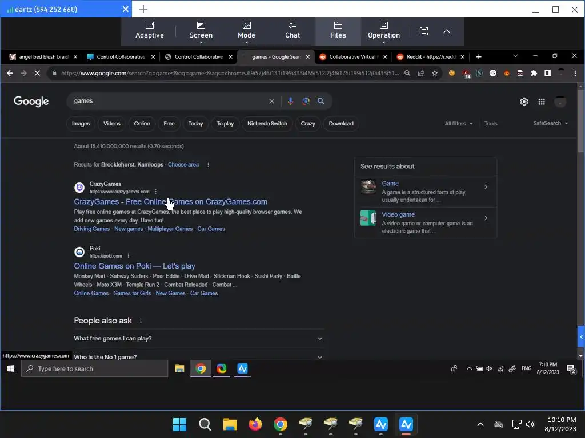Toggle Chrome side panel
The height and width of the screenshot is (438, 585).
tap(547, 73)
